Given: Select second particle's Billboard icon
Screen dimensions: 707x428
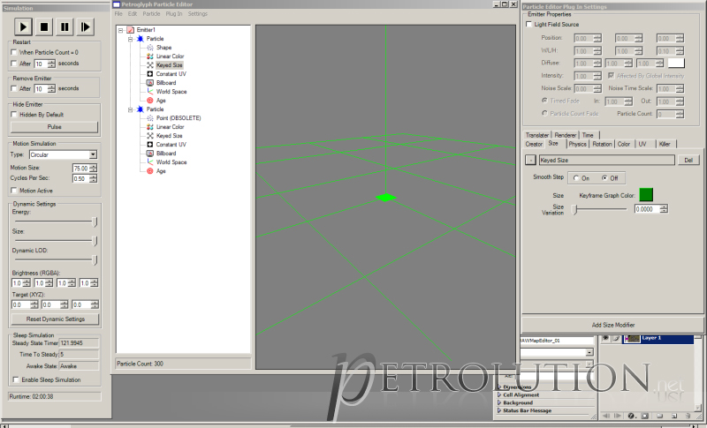Looking at the screenshot, I should pos(150,154).
